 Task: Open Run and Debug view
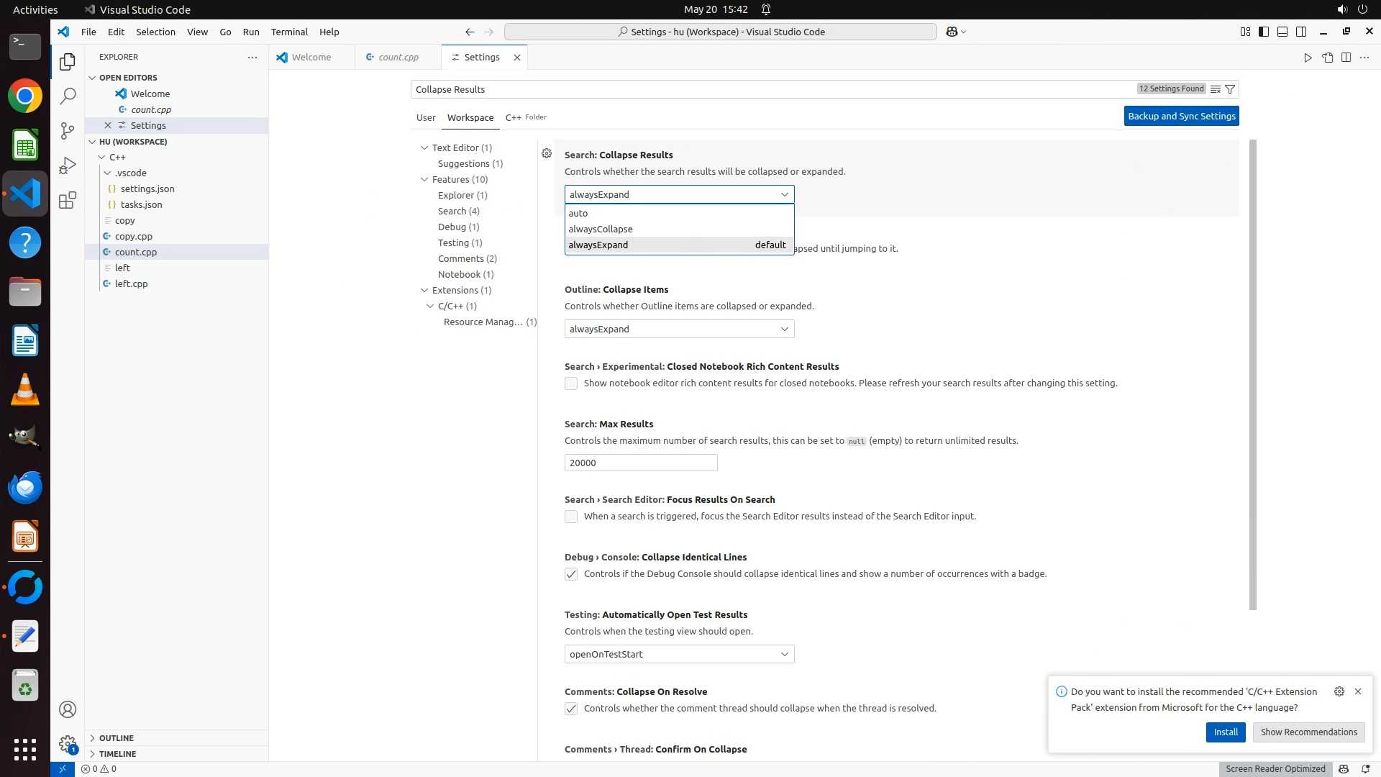(x=68, y=165)
